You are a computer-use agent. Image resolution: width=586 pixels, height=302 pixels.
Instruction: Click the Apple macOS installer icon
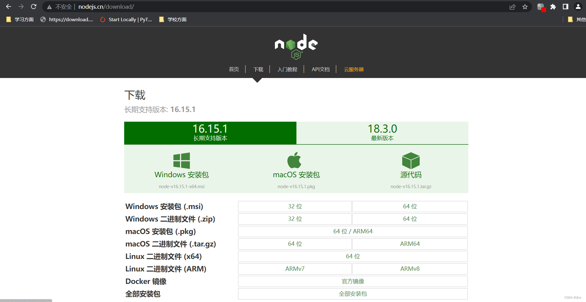pyautogui.click(x=294, y=160)
